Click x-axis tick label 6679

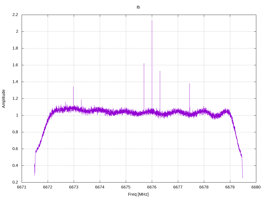[230, 187]
